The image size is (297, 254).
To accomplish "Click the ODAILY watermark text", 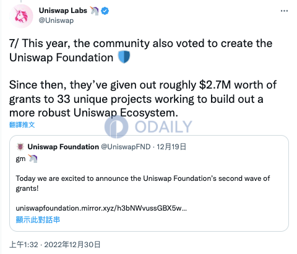I will [163, 127].
